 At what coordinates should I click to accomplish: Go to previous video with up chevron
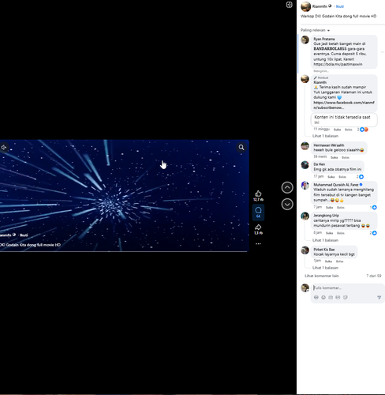[287, 187]
